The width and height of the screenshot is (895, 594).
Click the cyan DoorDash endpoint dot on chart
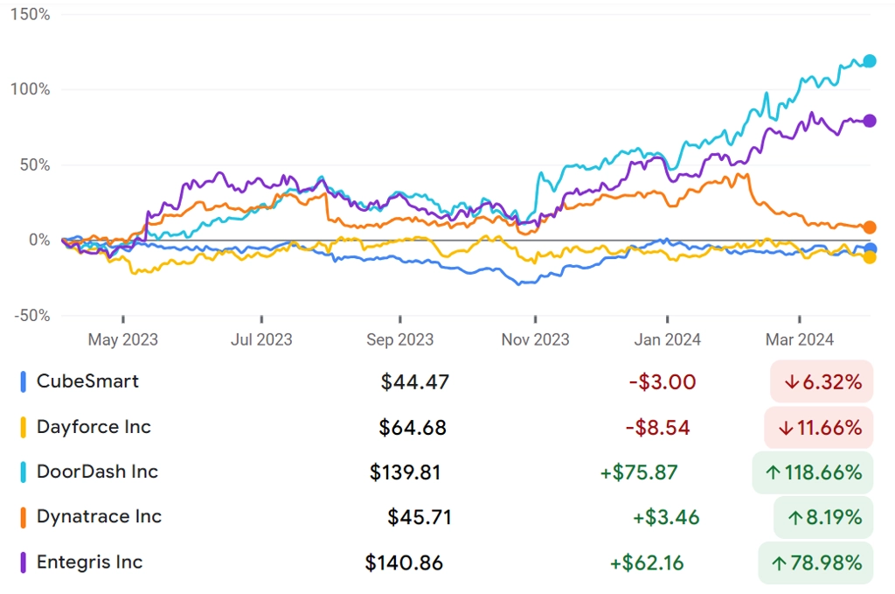870,61
